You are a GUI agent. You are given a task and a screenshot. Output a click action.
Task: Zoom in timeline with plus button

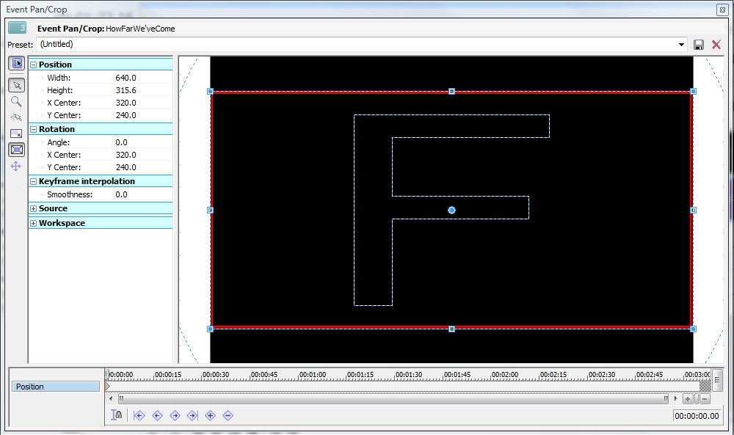(x=688, y=399)
